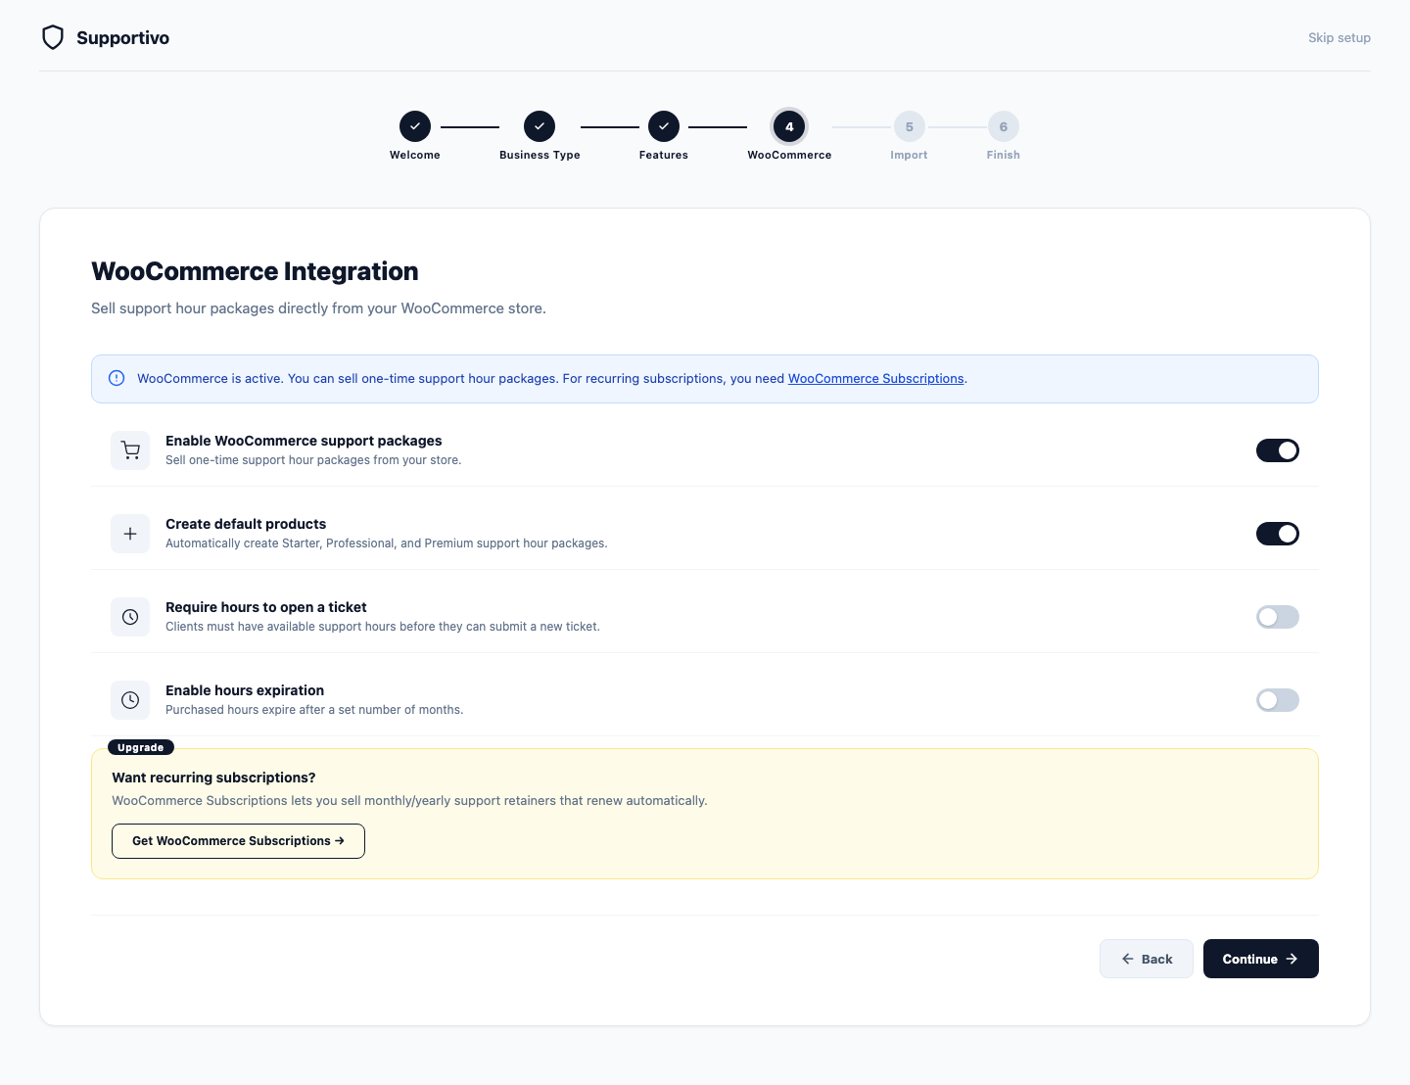Click the Require hours to open a ticket label
Image resolution: width=1410 pixels, height=1085 pixels.
pos(266,607)
